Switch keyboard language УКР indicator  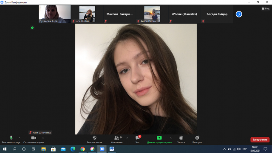click(x=244, y=149)
